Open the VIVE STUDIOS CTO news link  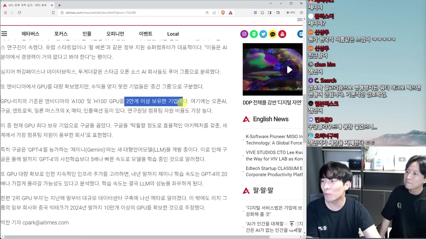274,155
